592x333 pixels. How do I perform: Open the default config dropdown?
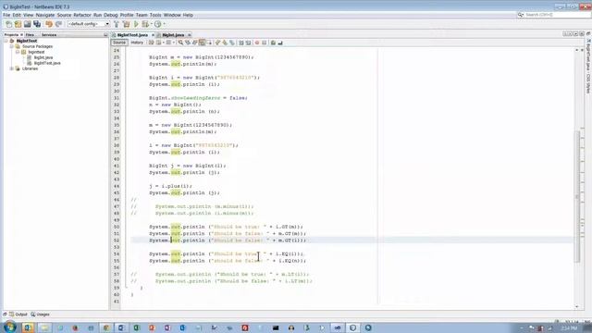89,24
